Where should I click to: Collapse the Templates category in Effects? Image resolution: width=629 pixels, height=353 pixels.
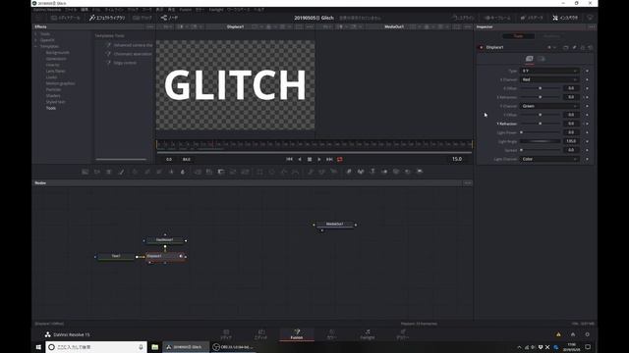(x=36, y=46)
